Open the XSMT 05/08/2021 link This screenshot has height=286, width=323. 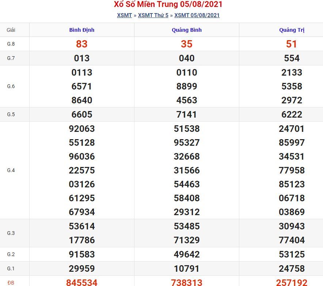(x=197, y=15)
